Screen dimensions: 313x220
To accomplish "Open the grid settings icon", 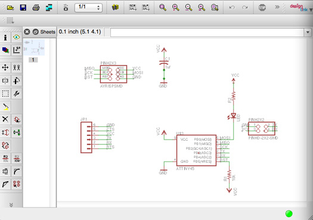I will click(x=10, y=20).
